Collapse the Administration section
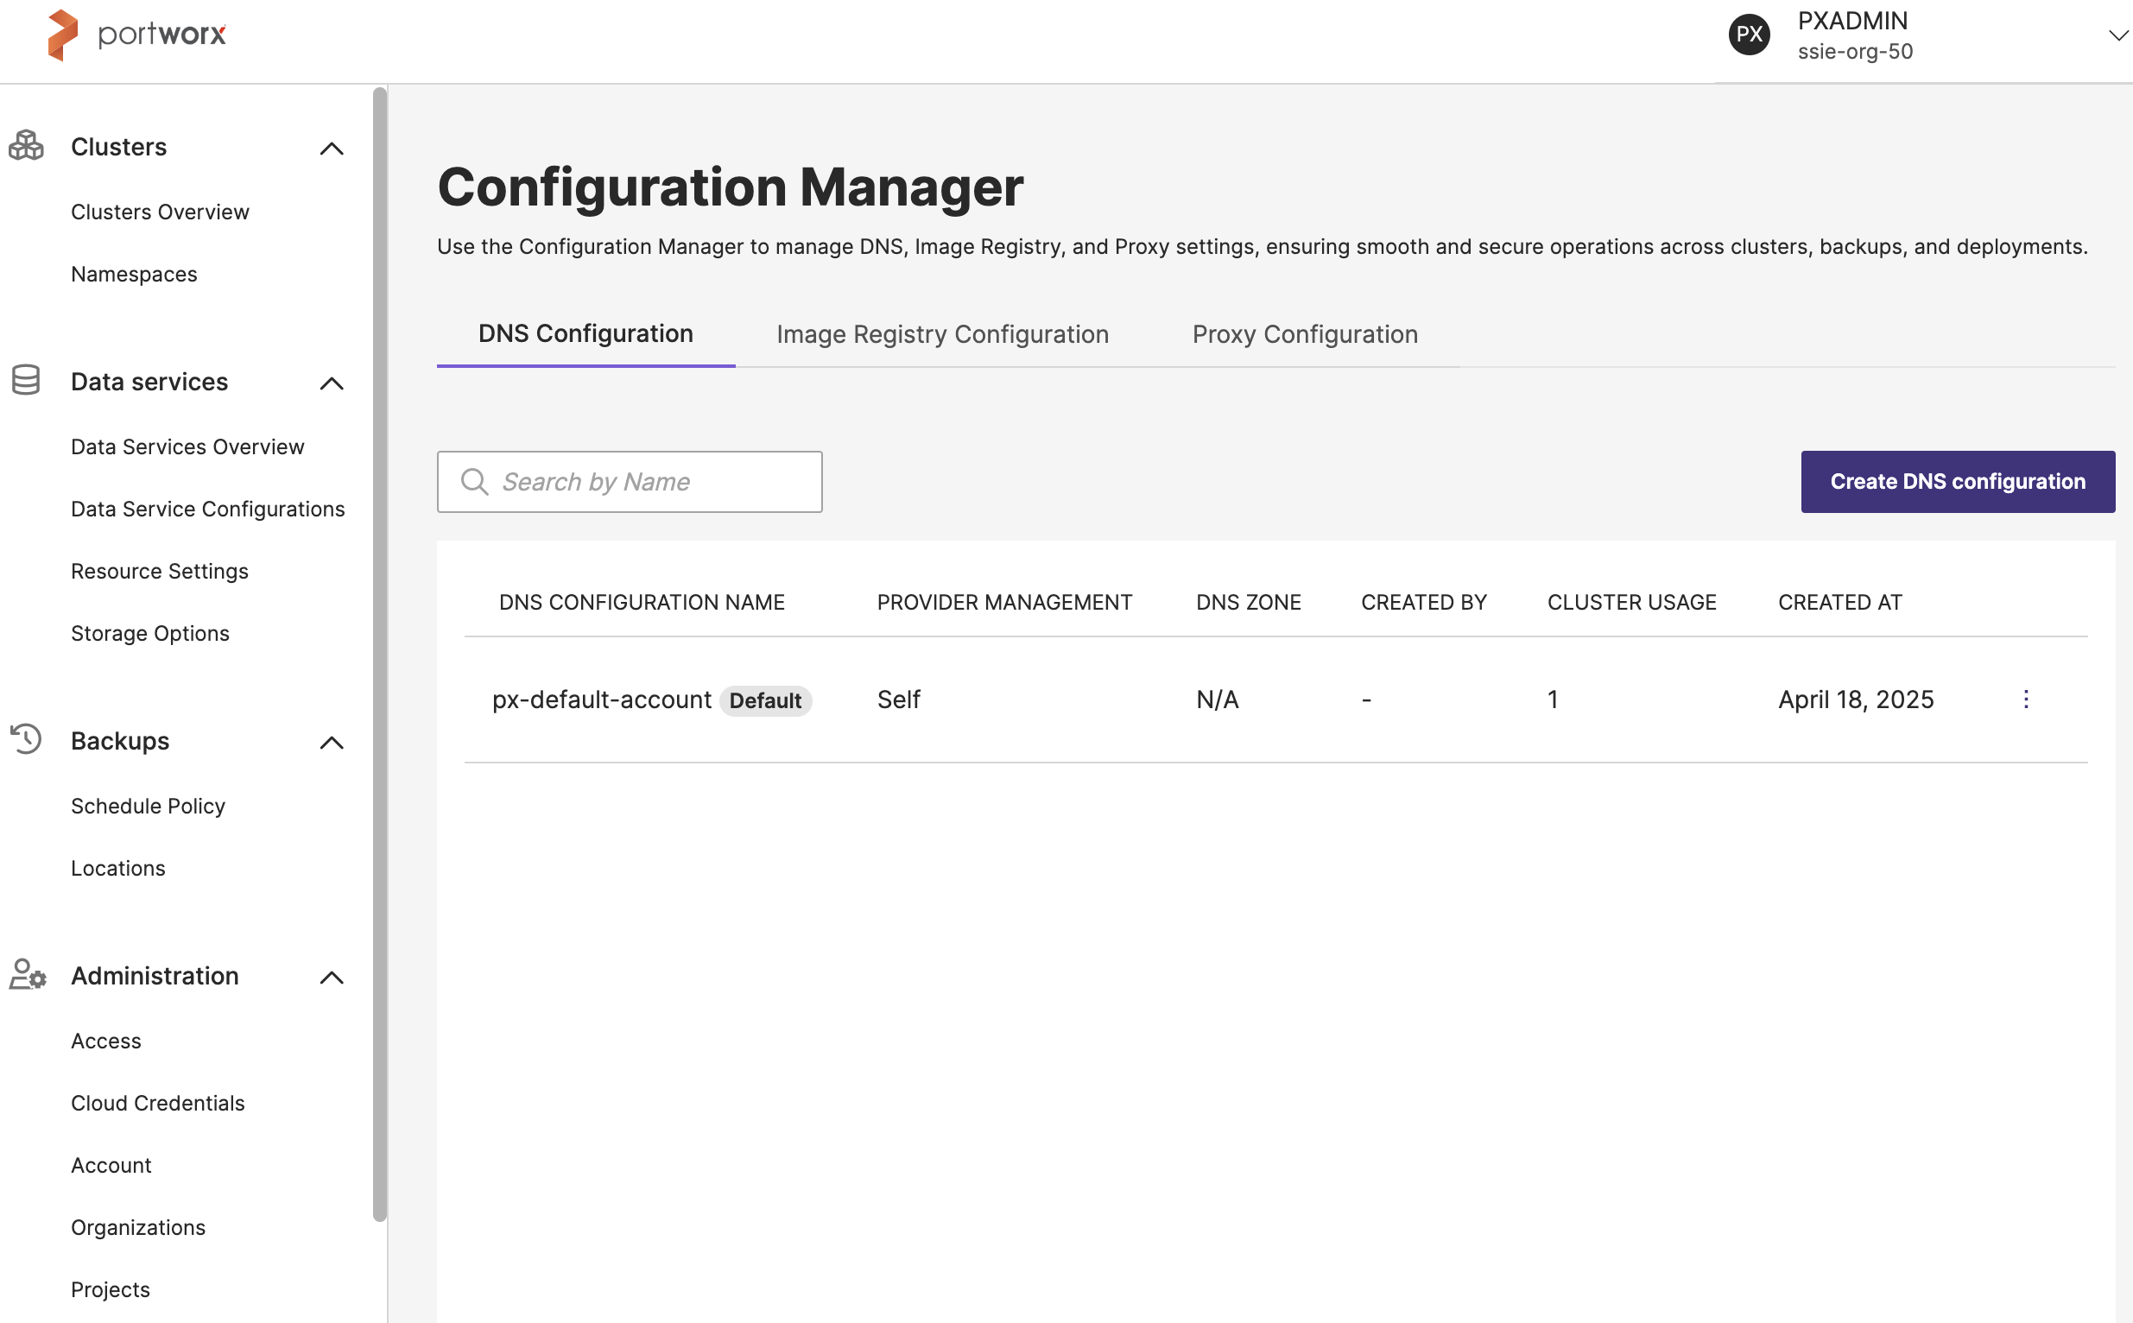This screenshot has height=1323, width=2133. click(x=332, y=978)
